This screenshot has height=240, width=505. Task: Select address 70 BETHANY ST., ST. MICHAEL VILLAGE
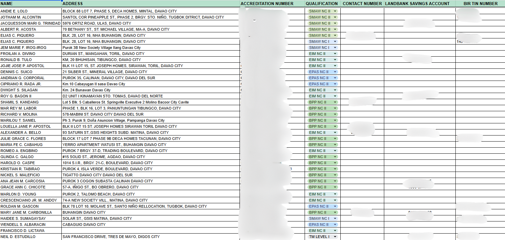[150, 29]
